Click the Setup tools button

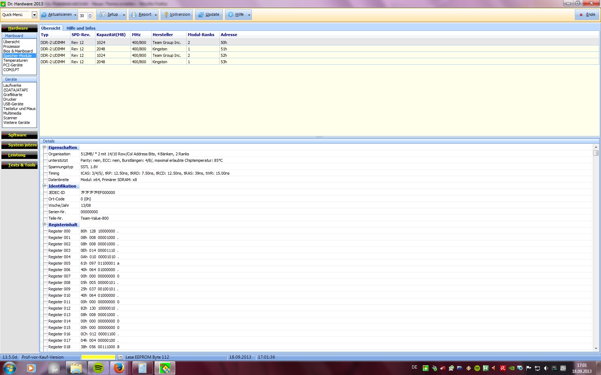click(x=109, y=15)
